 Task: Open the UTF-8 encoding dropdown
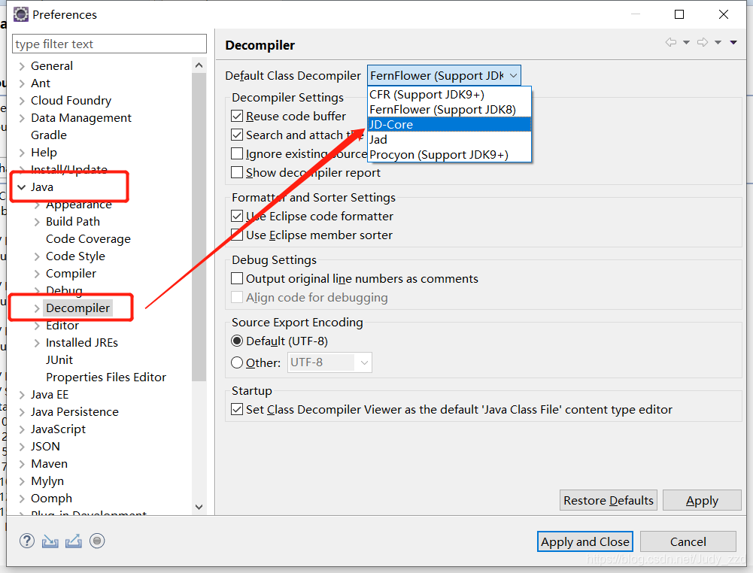coord(365,362)
